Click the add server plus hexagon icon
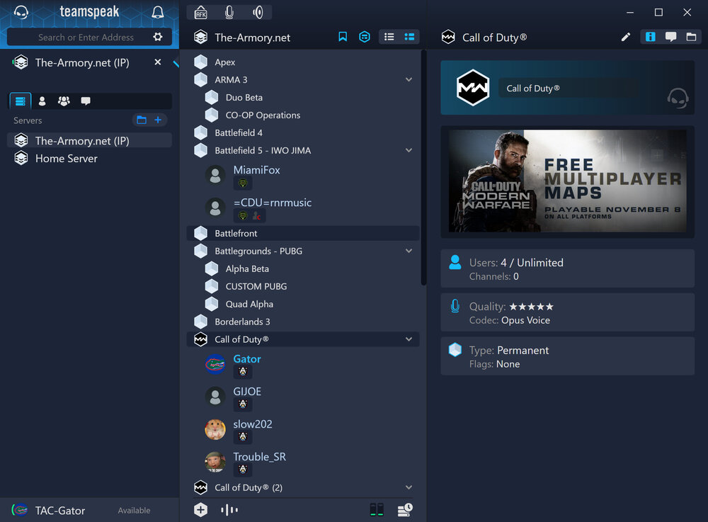The image size is (708, 522). pos(201,510)
